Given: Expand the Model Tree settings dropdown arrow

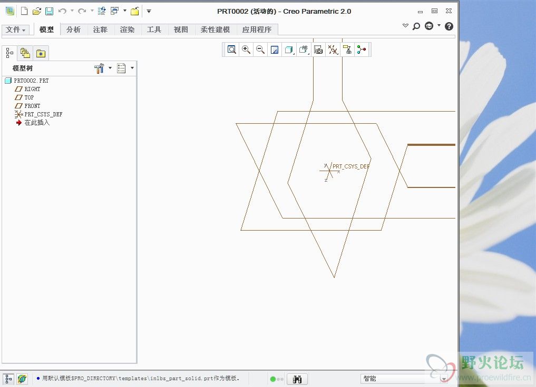Looking at the screenshot, I should click(x=110, y=67).
